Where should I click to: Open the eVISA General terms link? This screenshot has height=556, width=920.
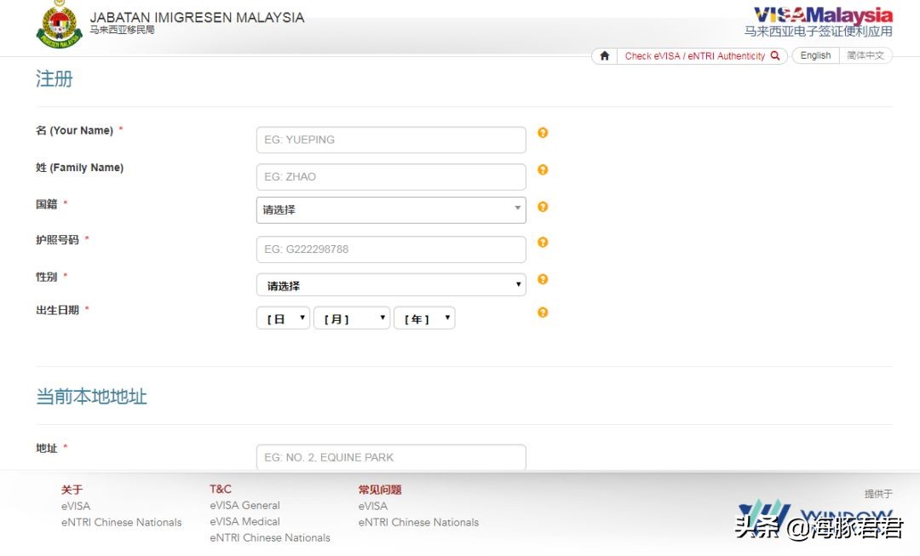click(x=244, y=505)
